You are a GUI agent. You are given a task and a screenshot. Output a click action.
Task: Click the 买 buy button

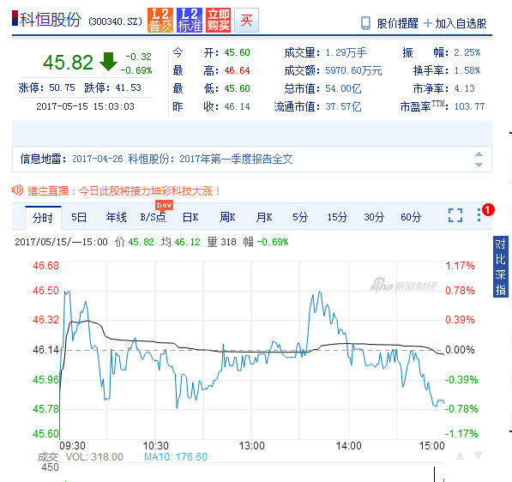tap(246, 21)
